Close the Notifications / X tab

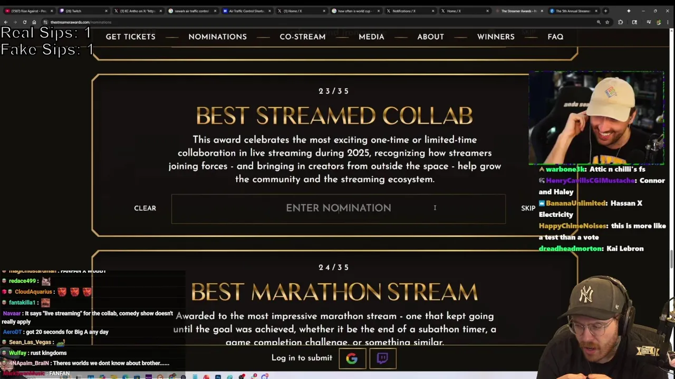433,11
